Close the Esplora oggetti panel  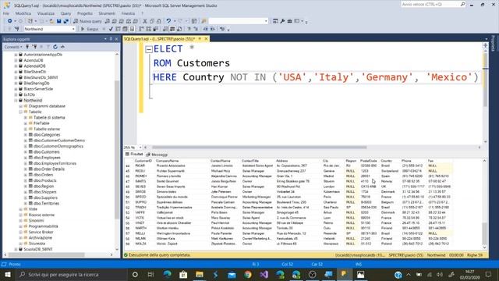tap(116, 39)
